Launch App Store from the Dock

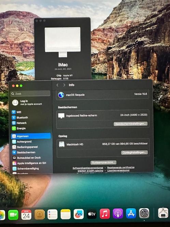131,214
